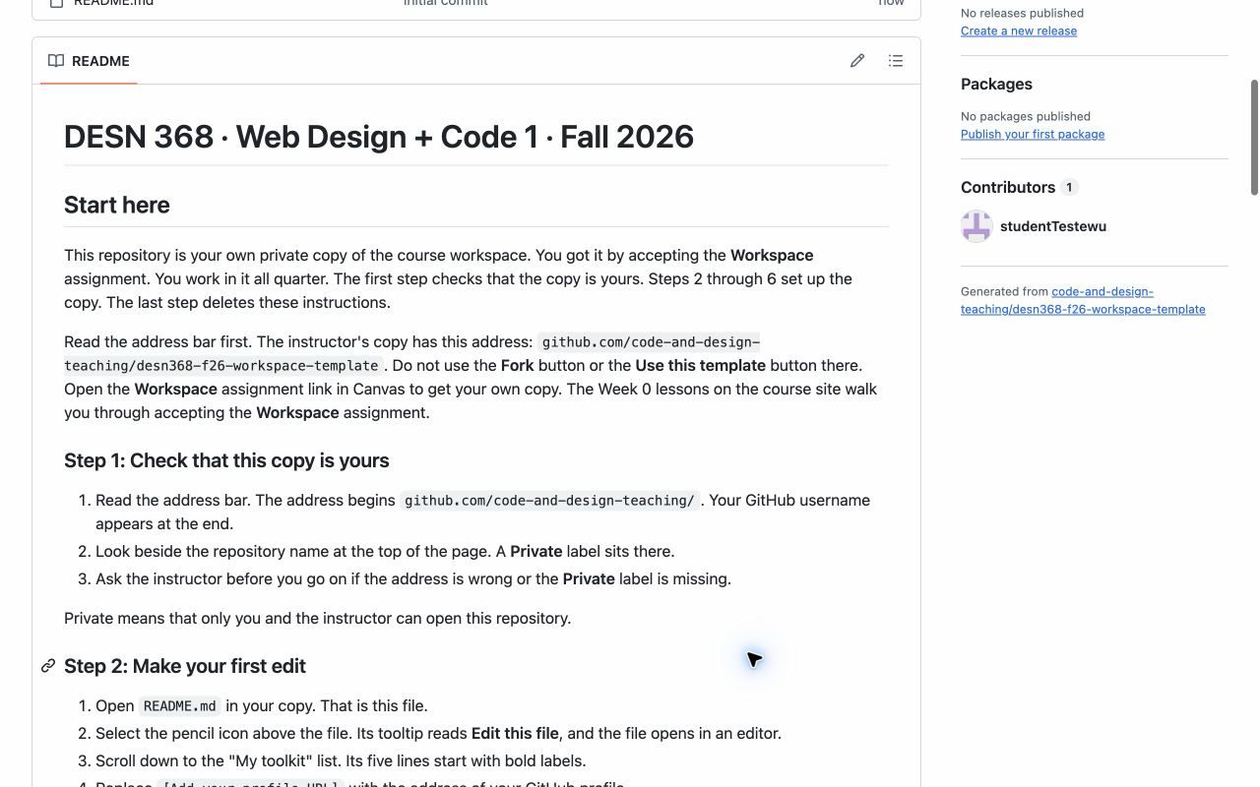Click the 'Initial commit' message in file row
The height and width of the screenshot is (787, 1260).
click(x=445, y=3)
